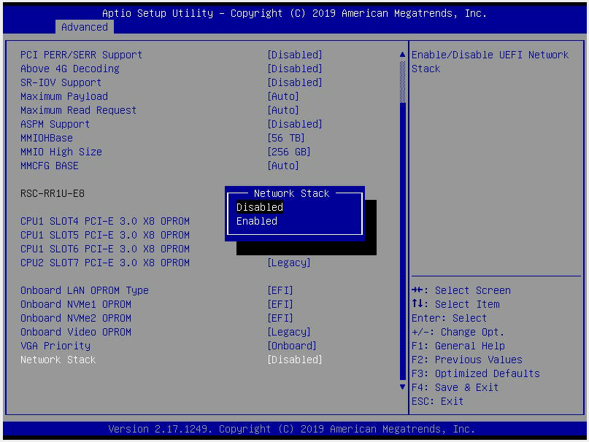Select the Network Stack setting row
Screen dimensions: 589x442
tap(58, 360)
